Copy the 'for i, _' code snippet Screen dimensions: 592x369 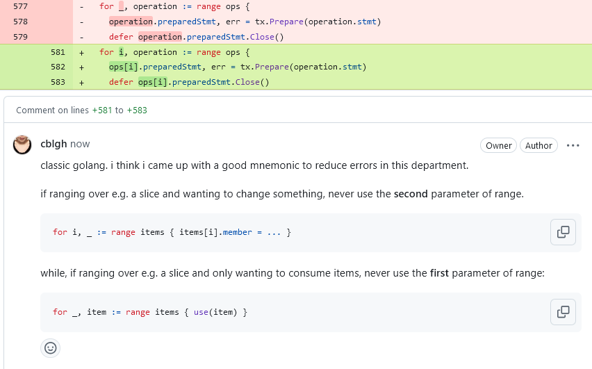coord(563,232)
